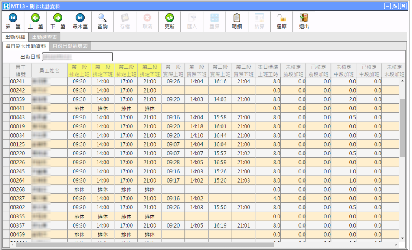Select employee number cell 00302
This screenshot has width=412, height=250.
tap(20, 207)
